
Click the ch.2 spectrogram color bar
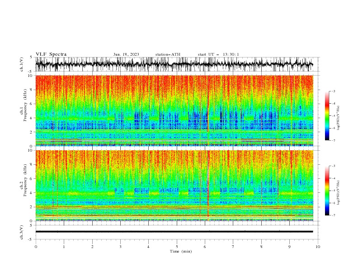[x=327, y=191]
